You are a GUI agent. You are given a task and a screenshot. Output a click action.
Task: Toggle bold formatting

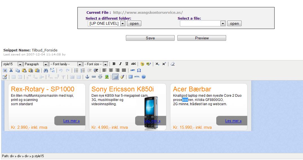114,64
